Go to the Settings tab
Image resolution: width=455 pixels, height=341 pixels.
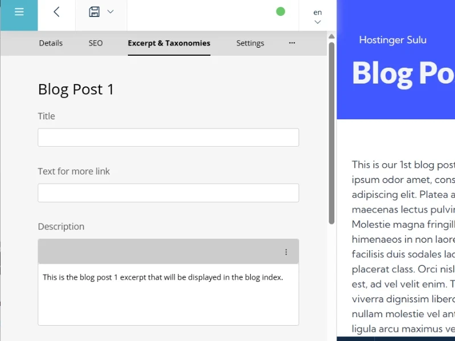pos(250,43)
